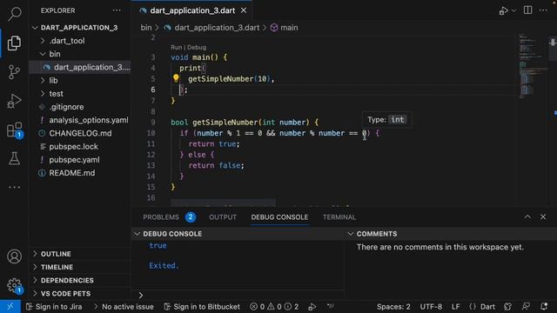Viewport: 557px width, 313px height.
Task: Maximize the bottom panel size
Action: pyautogui.click(x=527, y=216)
